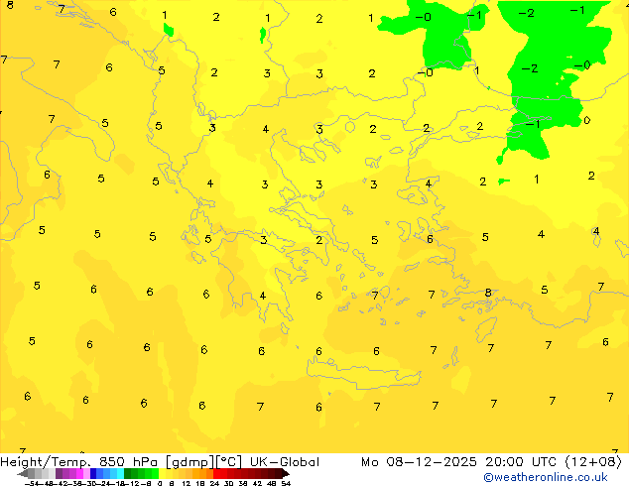The width and height of the screenshot is (629, 486).
Task: Pick the bright red legend swatch near 24
Action: click(216, 473)
